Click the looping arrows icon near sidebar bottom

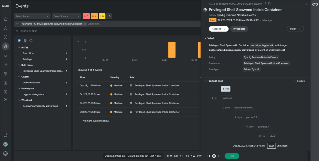click(x=5, y=135)
